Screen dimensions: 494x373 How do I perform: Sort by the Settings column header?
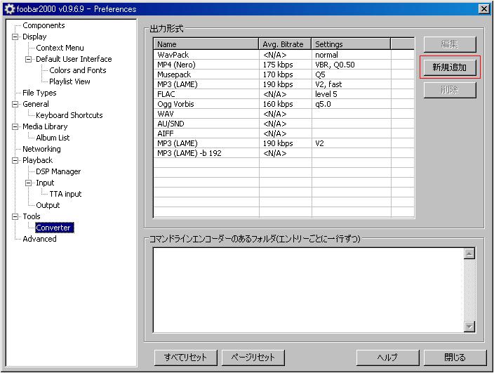[351, 44]
